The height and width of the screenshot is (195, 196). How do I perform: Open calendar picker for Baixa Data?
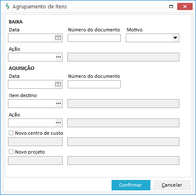click(58, 38)
